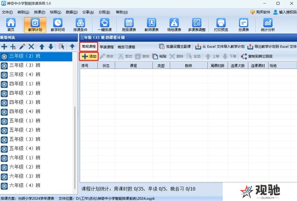Open the 文件(F) menu
The width and height of the screenshot is (297, 201).
click(x=7, y=12)
